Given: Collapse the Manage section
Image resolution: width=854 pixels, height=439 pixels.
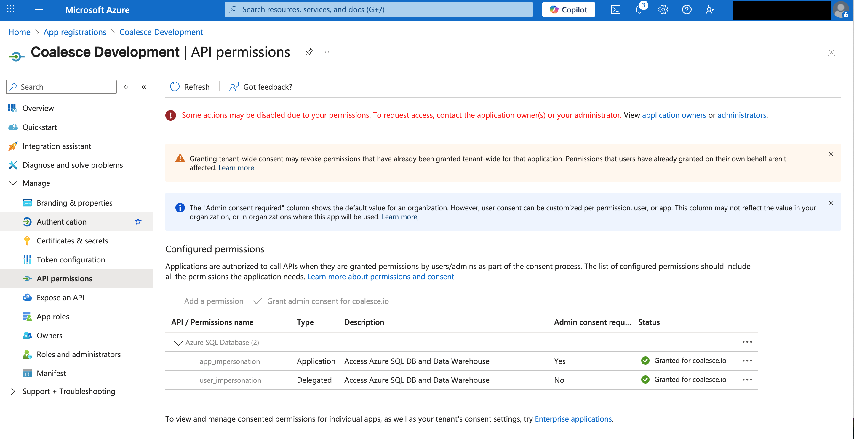Looking at the screenshot, I should pos(13,183).
